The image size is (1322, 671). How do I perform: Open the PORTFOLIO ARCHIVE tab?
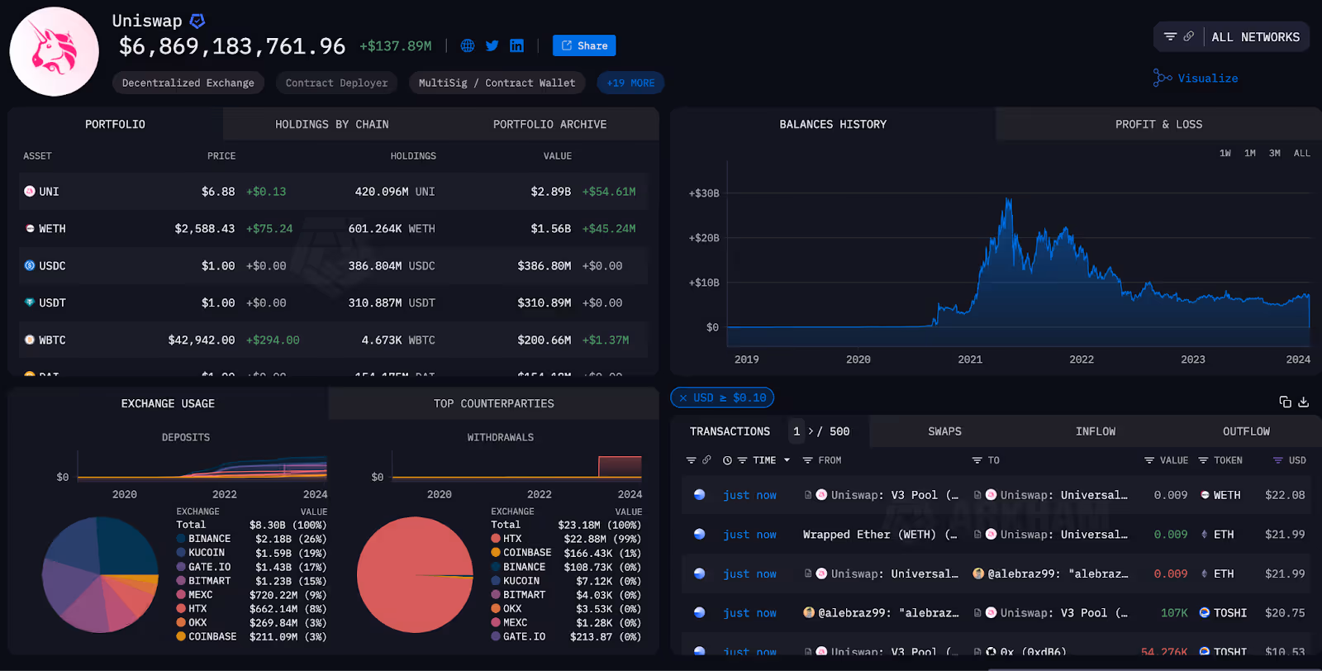tap(550, 124)
